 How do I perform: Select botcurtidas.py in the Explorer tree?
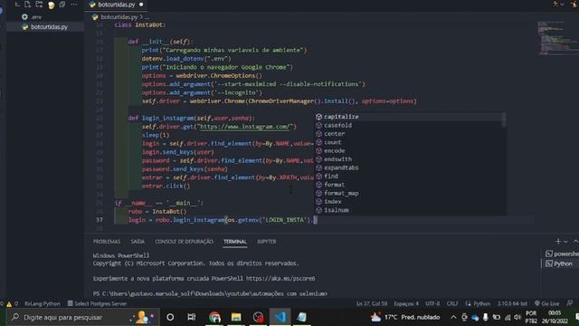click(x=49, y=27)
